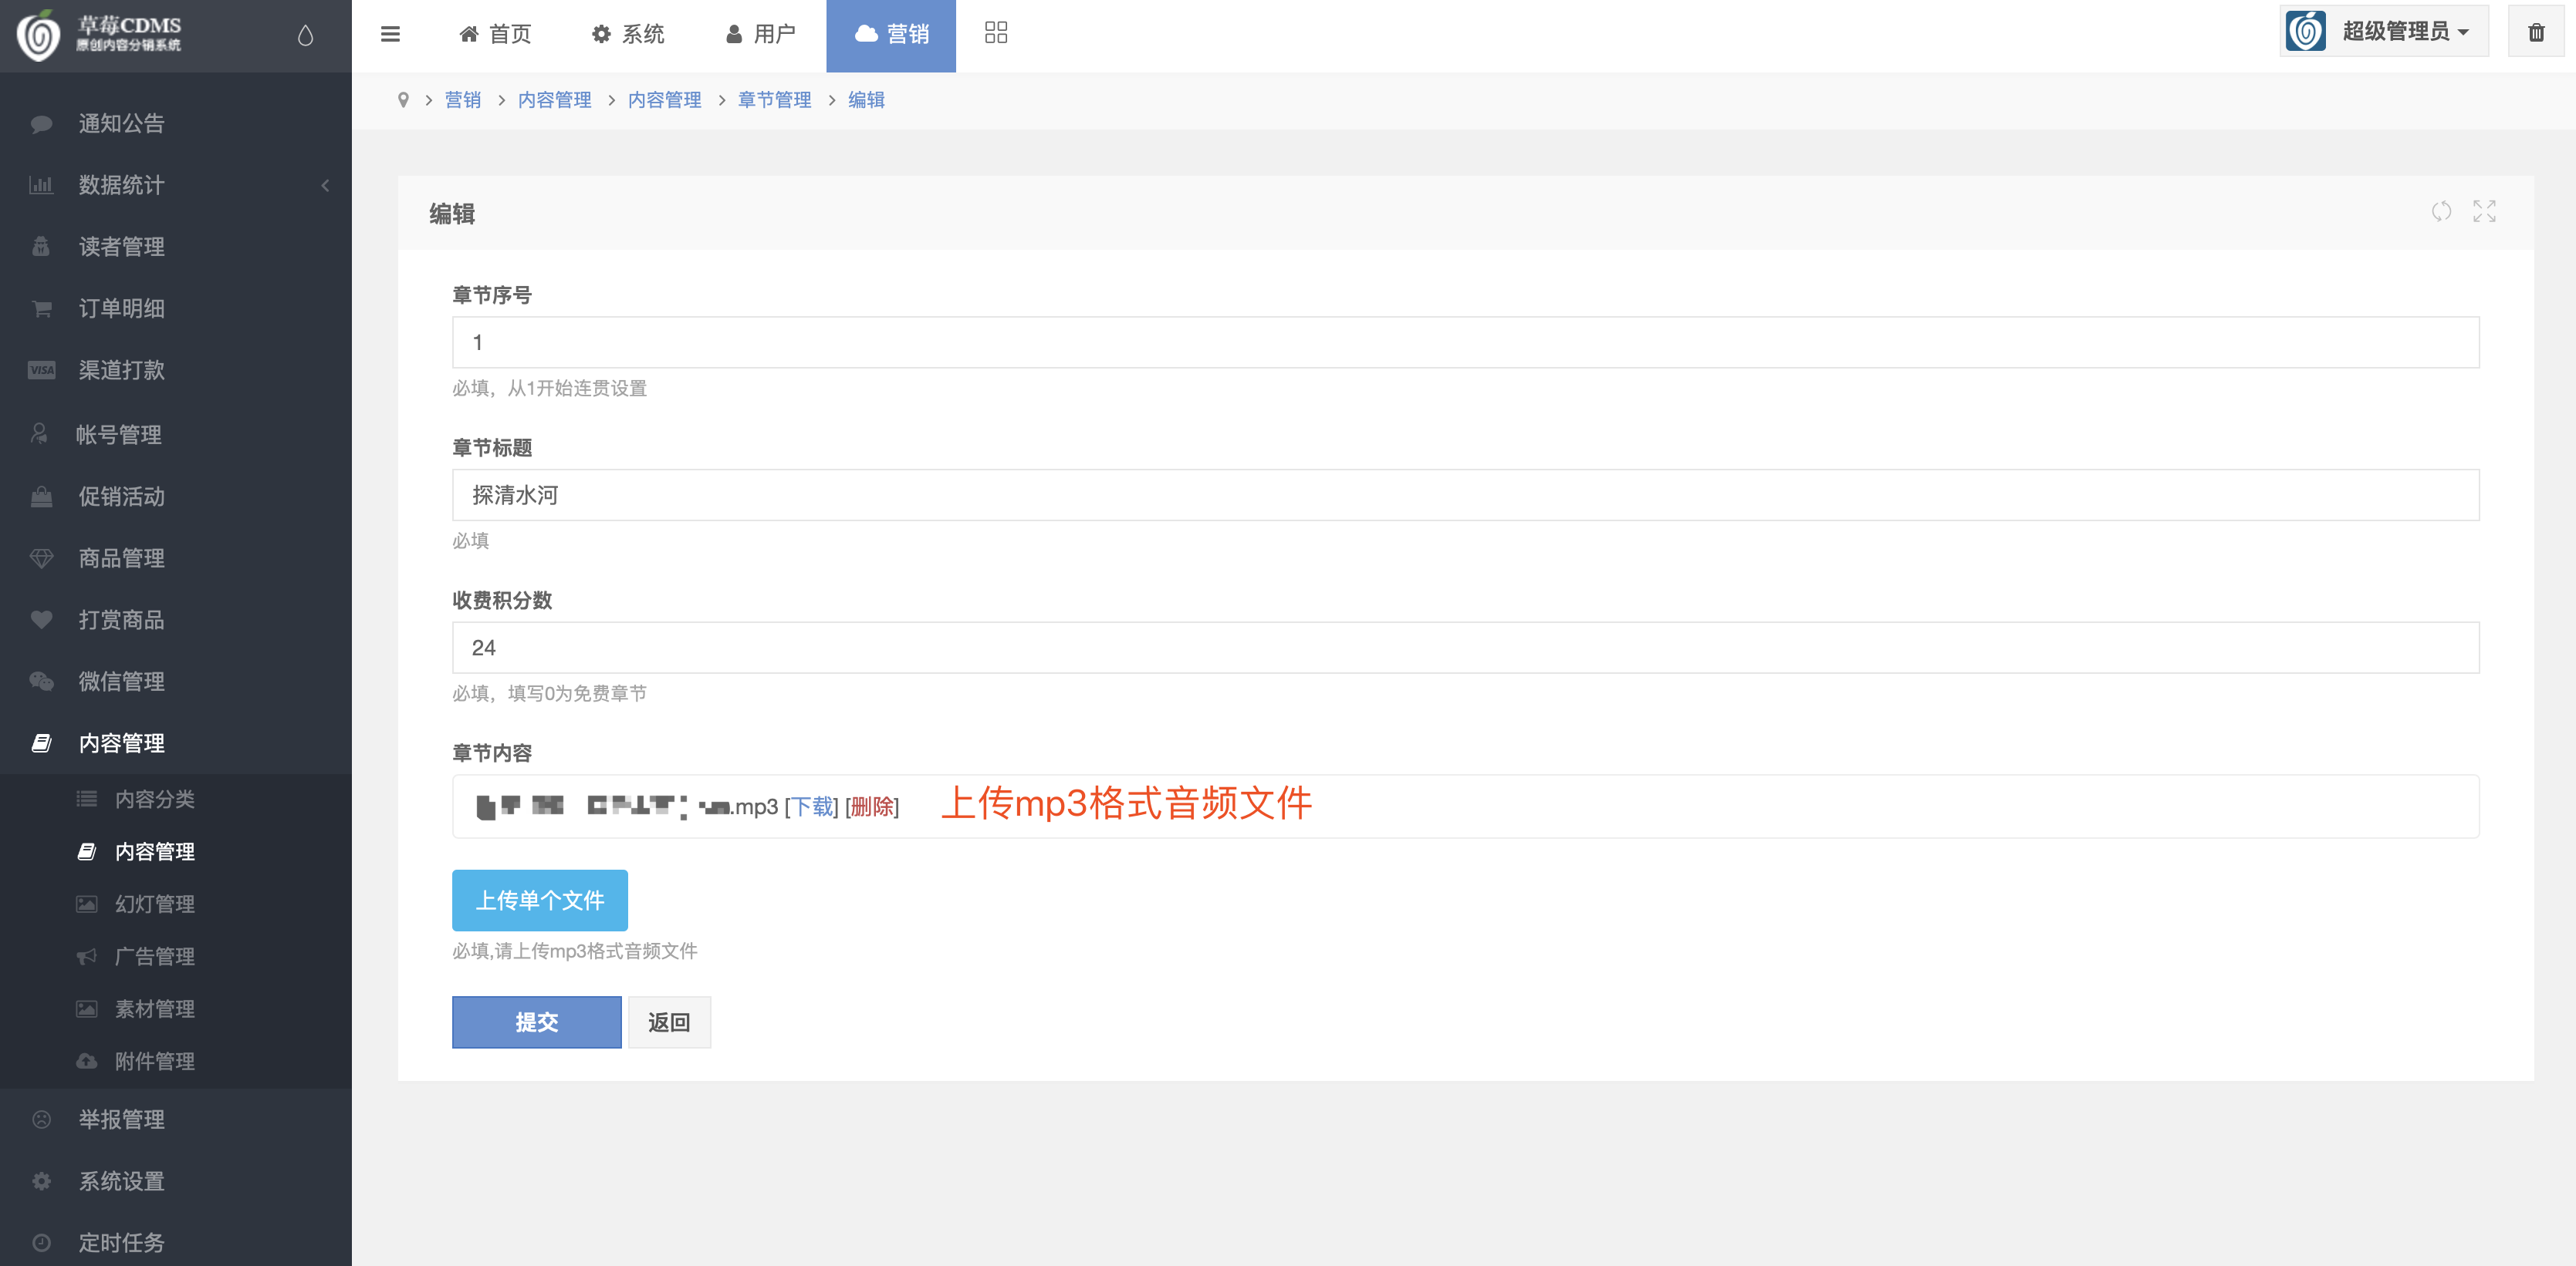Viewport: 2576px width, 1266px height.
Task: Click the water drop theme icon
Action: click(x=305, y=35)
